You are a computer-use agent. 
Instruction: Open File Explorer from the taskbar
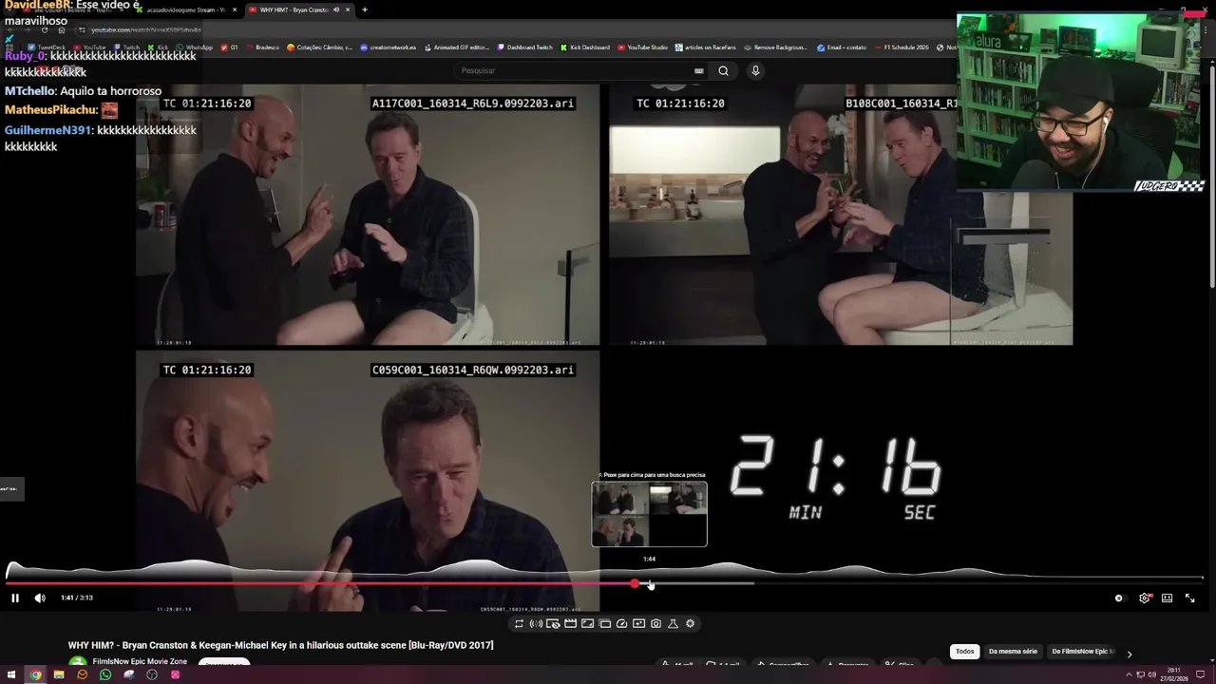point(59,674)
